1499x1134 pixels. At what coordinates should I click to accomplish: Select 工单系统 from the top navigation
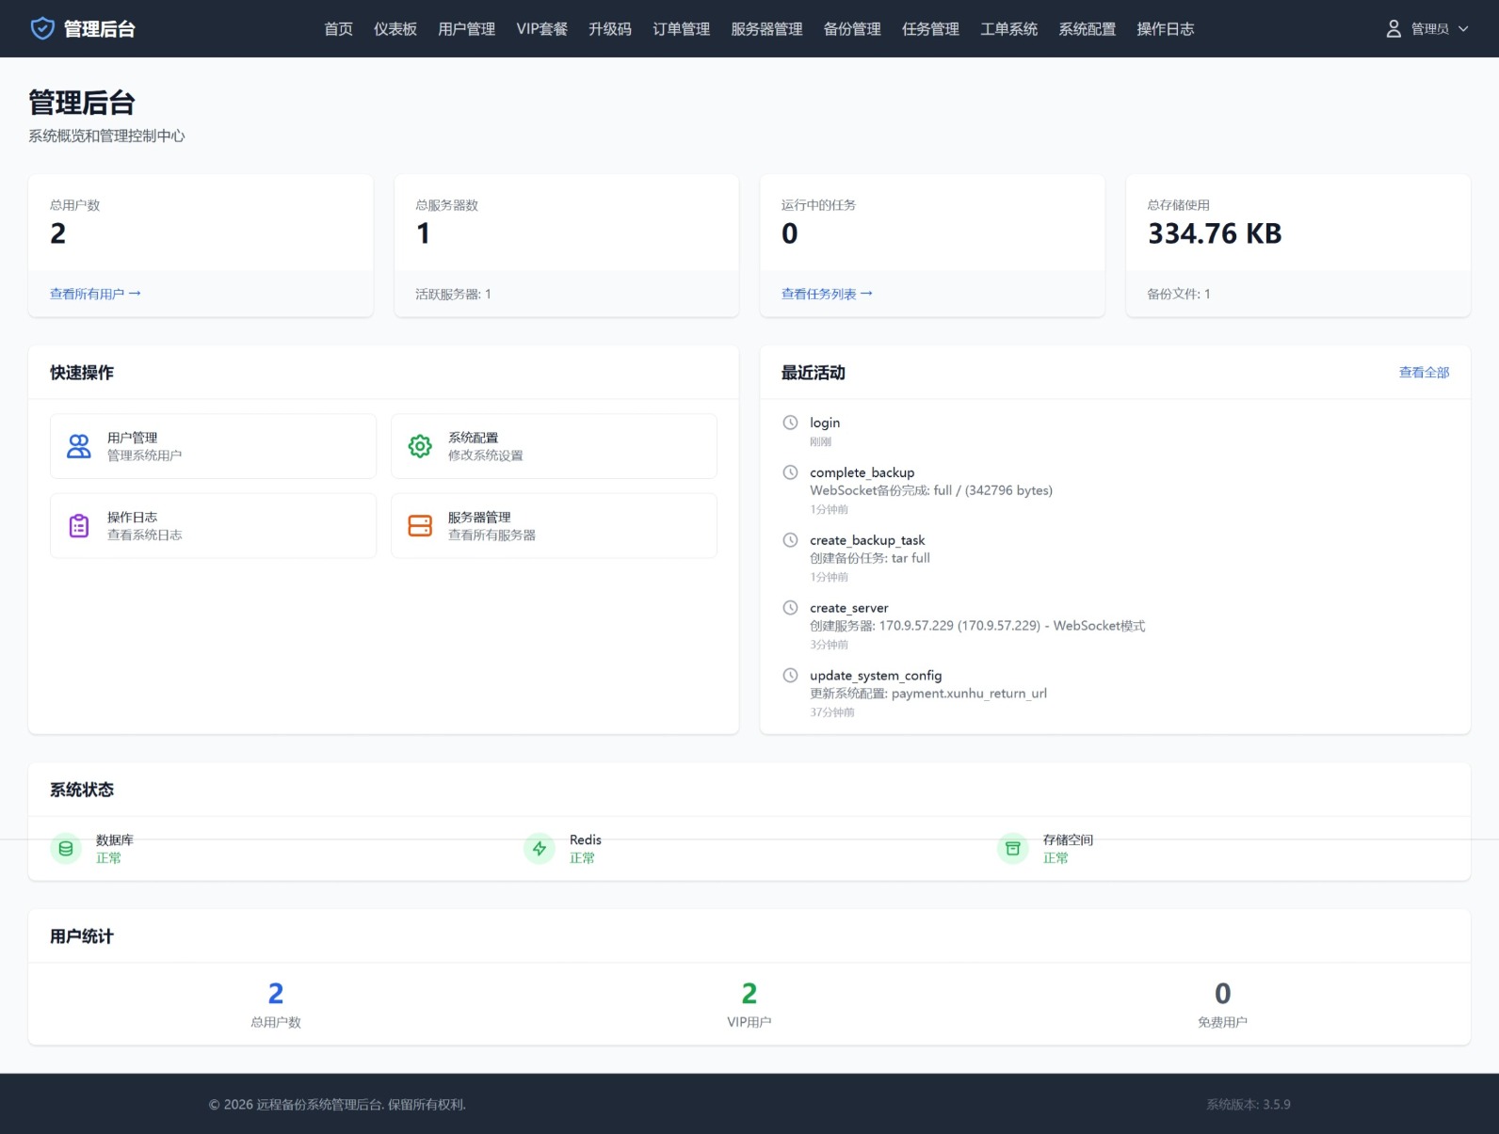[1008, 29]
